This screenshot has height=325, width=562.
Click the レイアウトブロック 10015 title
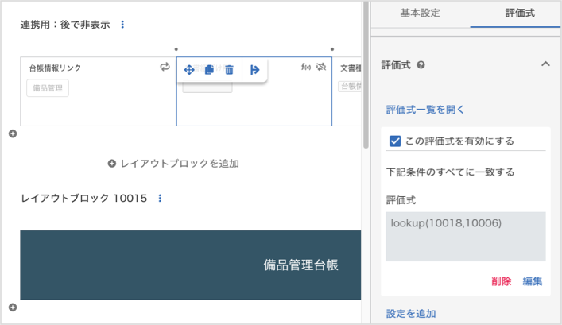click(x=84, y=198)
